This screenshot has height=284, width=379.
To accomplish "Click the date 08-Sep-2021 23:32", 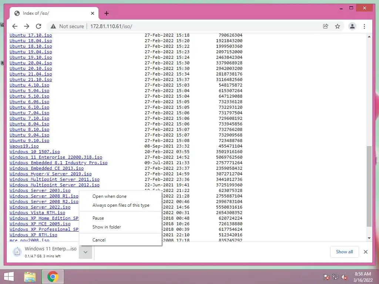I will pos(167,146).
